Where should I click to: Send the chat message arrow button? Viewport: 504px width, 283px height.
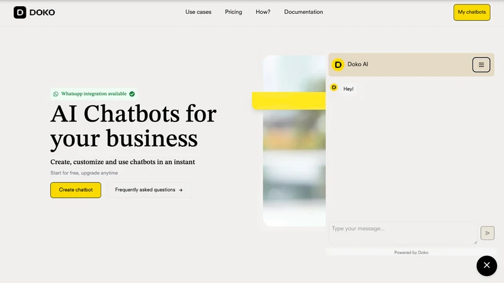pos(487,233)
